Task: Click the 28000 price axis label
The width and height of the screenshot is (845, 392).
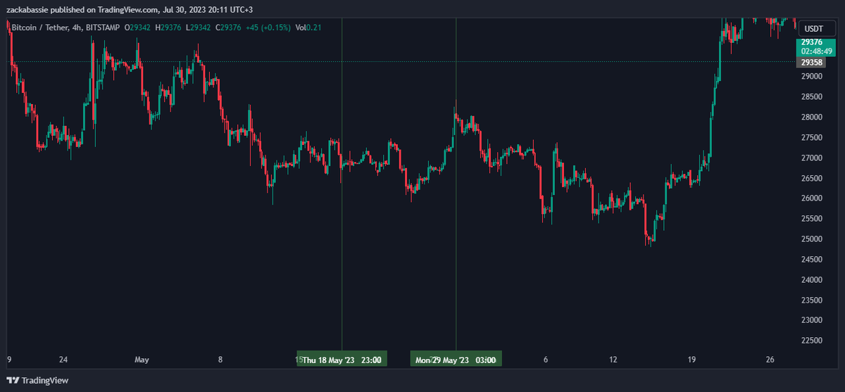Action: coord(812,117)
